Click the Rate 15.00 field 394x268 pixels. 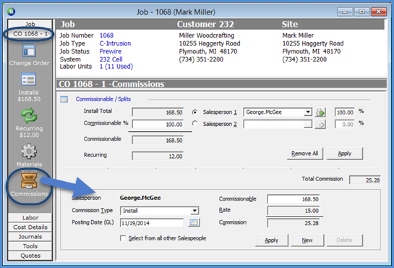click(294, 211)
